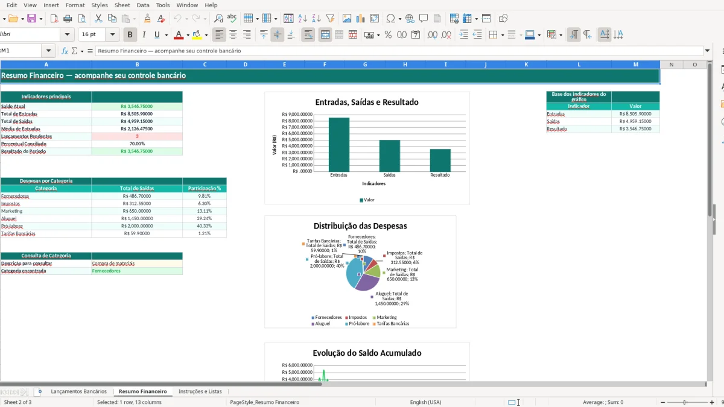Sort ascending with the A-Z icon
The image size is (724, 407).
pos(303,19)
